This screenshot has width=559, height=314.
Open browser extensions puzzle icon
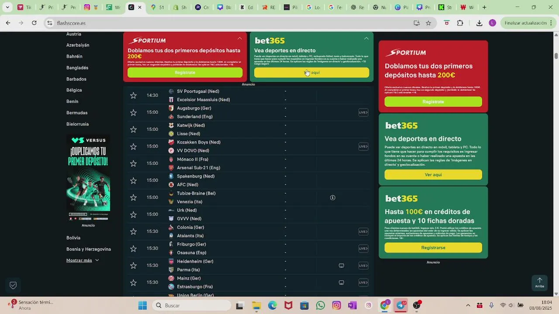click(460, 23)
